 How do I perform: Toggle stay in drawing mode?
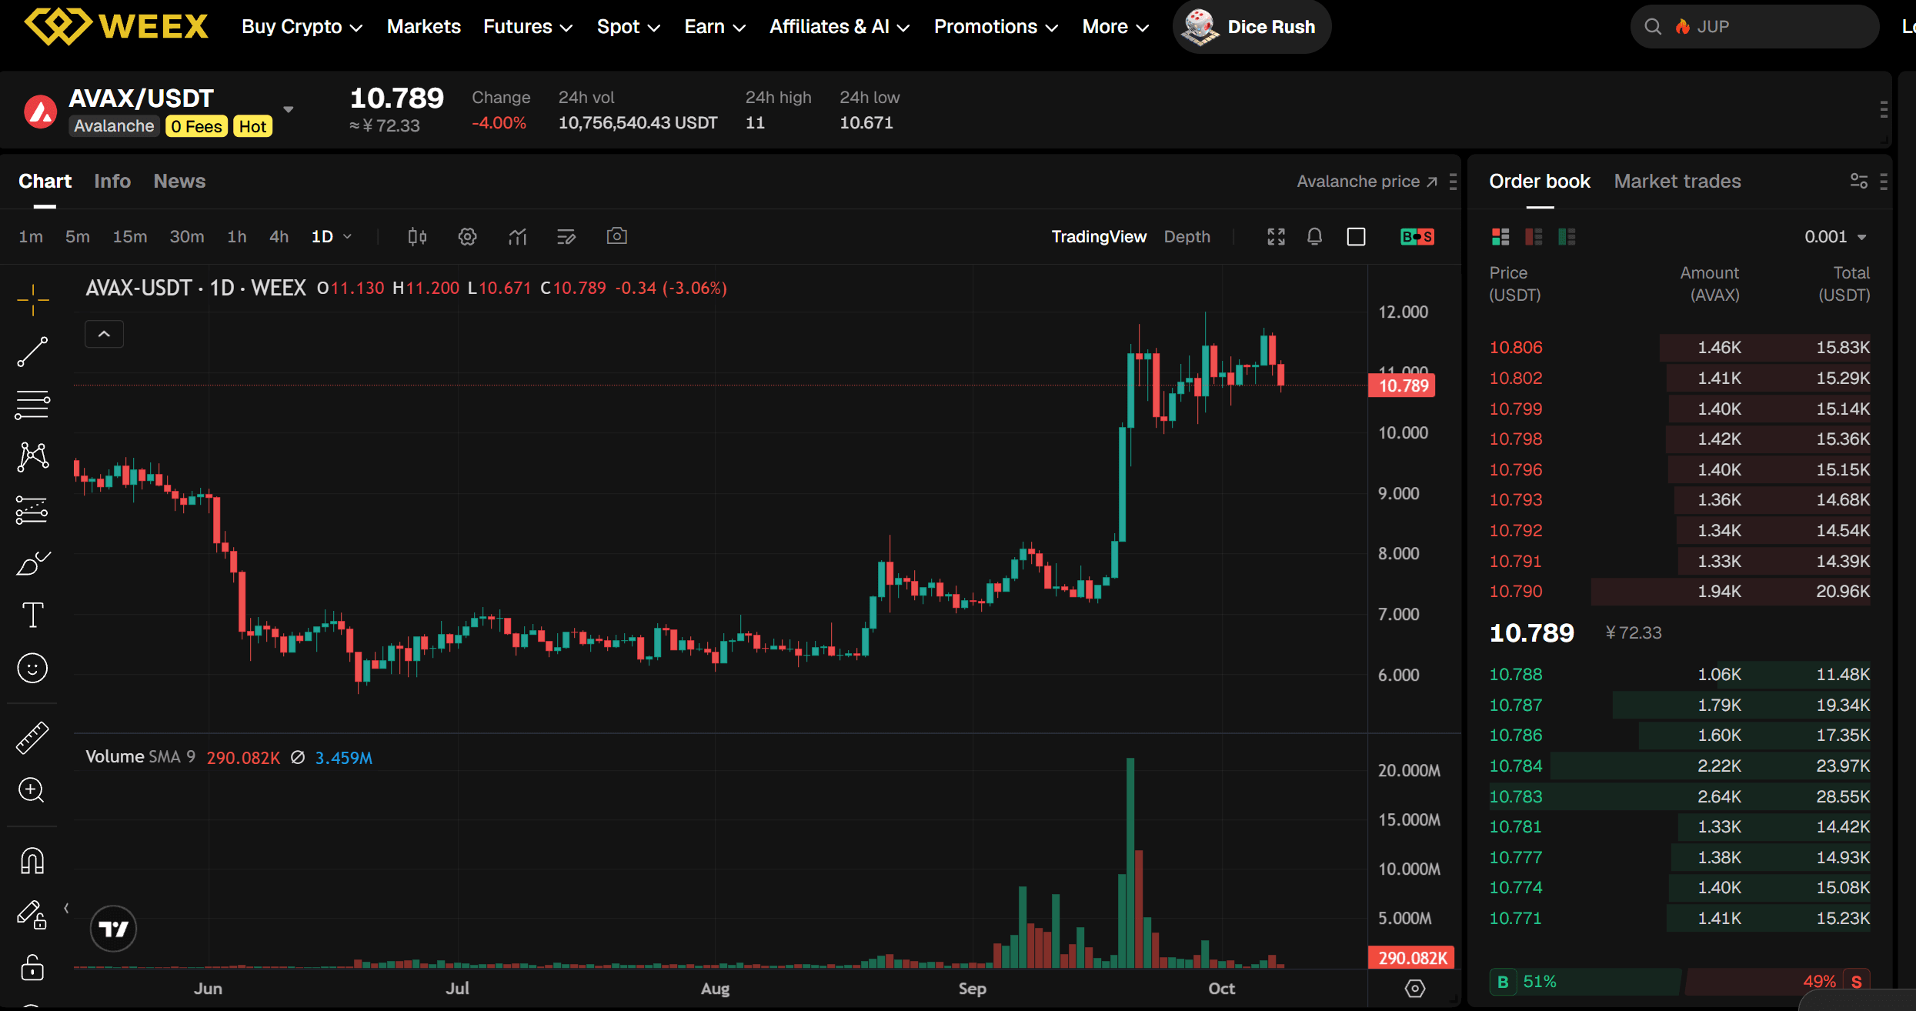(32, 915)
